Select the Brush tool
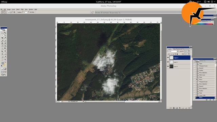The image size is (217, 122). click(5, 41)
